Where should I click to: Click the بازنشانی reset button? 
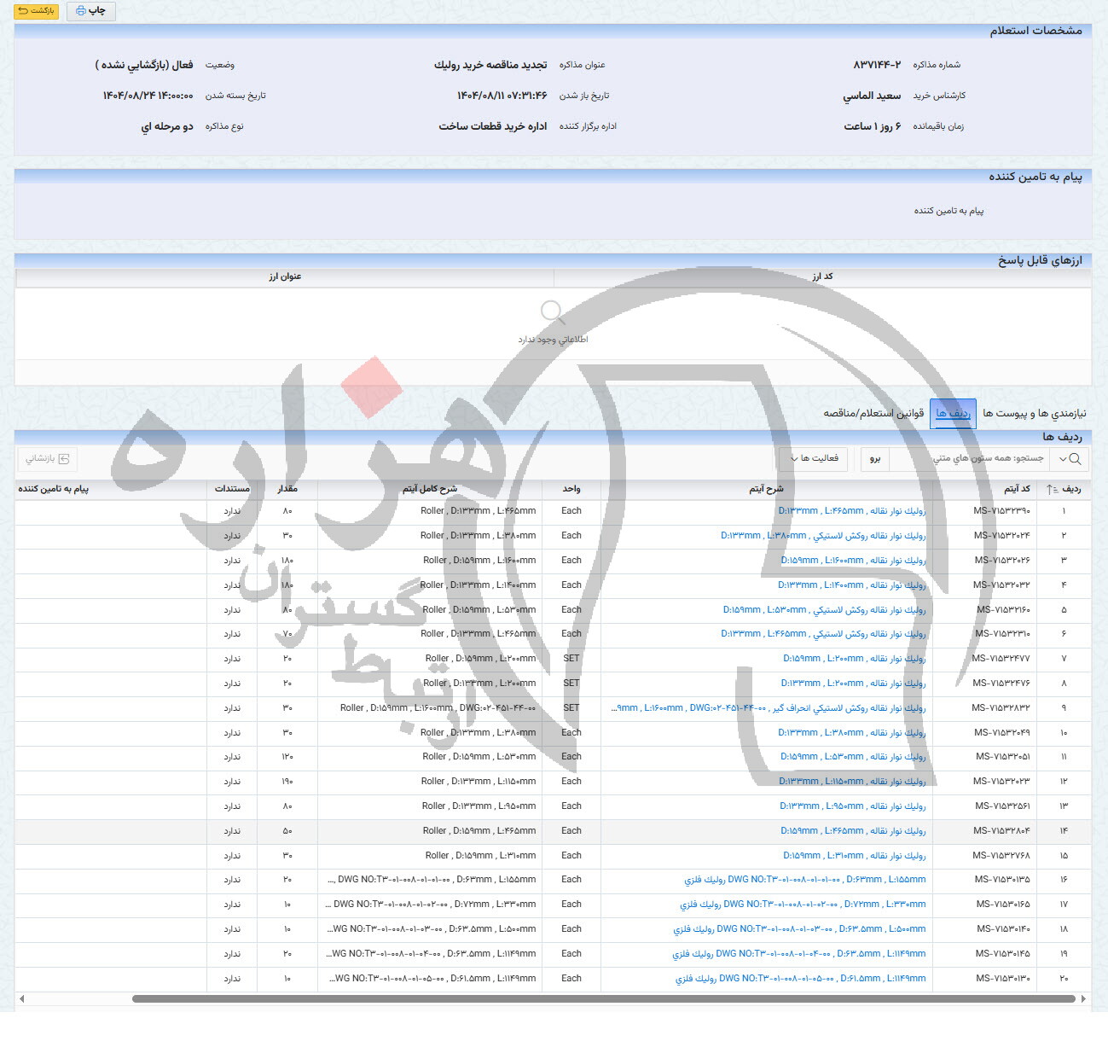(47, 459)
